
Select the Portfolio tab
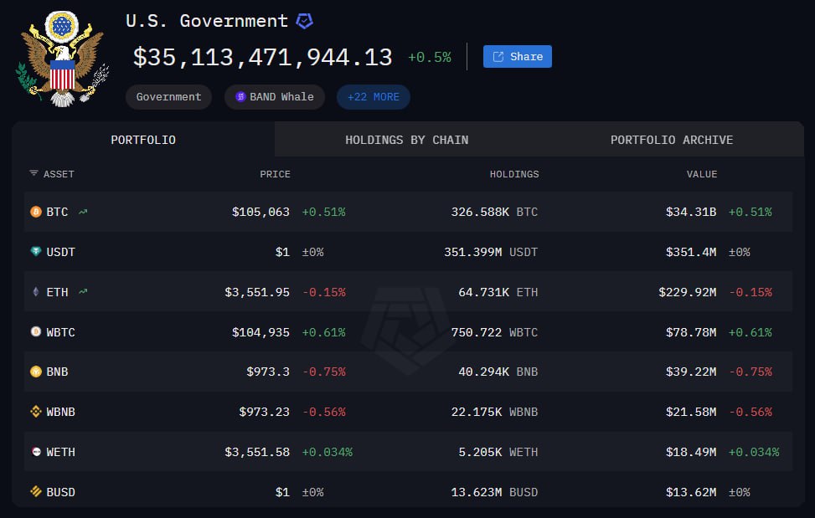point(143,140)
